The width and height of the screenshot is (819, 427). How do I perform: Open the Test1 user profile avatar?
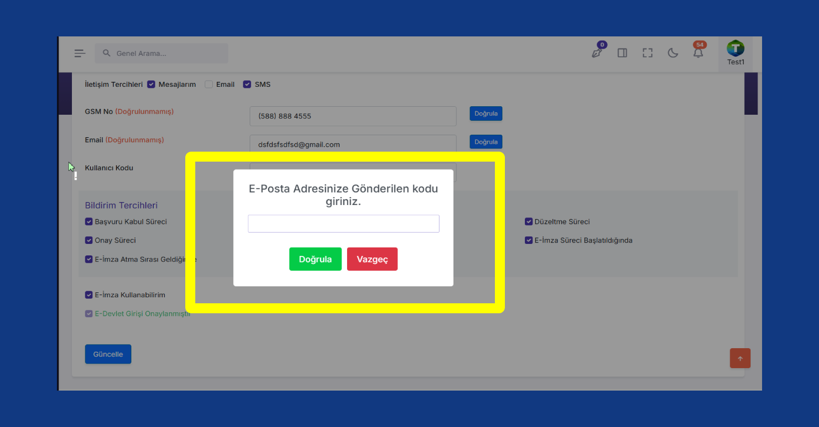tap(736, 48)
